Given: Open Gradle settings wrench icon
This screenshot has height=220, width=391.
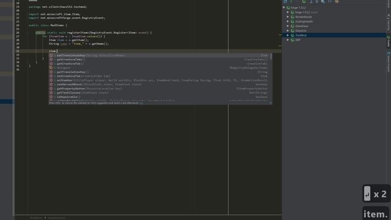Looking at the screenshot, I should tap(337, 1).
